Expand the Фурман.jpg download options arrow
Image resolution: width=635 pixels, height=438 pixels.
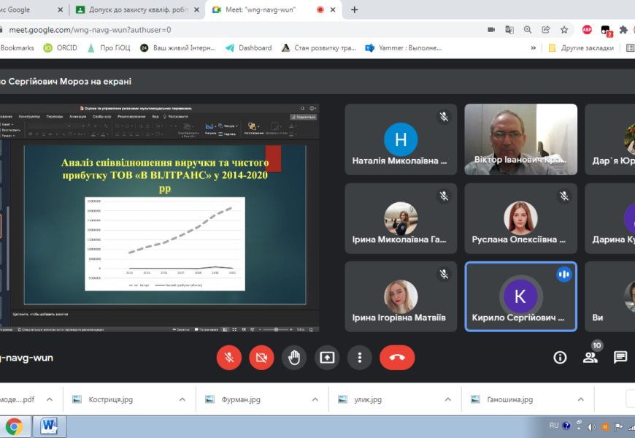[x=315, y=400]
